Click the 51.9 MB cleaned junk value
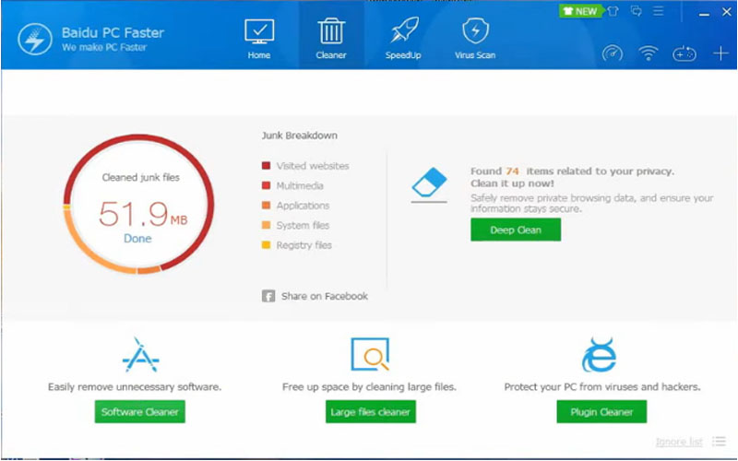The width and height of the screenshot is (738, 461). pos(143,214)
